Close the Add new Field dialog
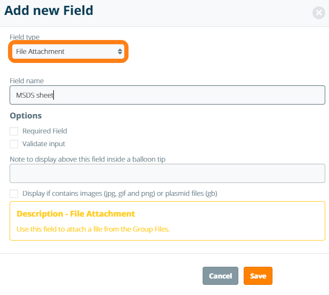The width and height of the screenshot is (329, 295). click(x=319, y=13)
